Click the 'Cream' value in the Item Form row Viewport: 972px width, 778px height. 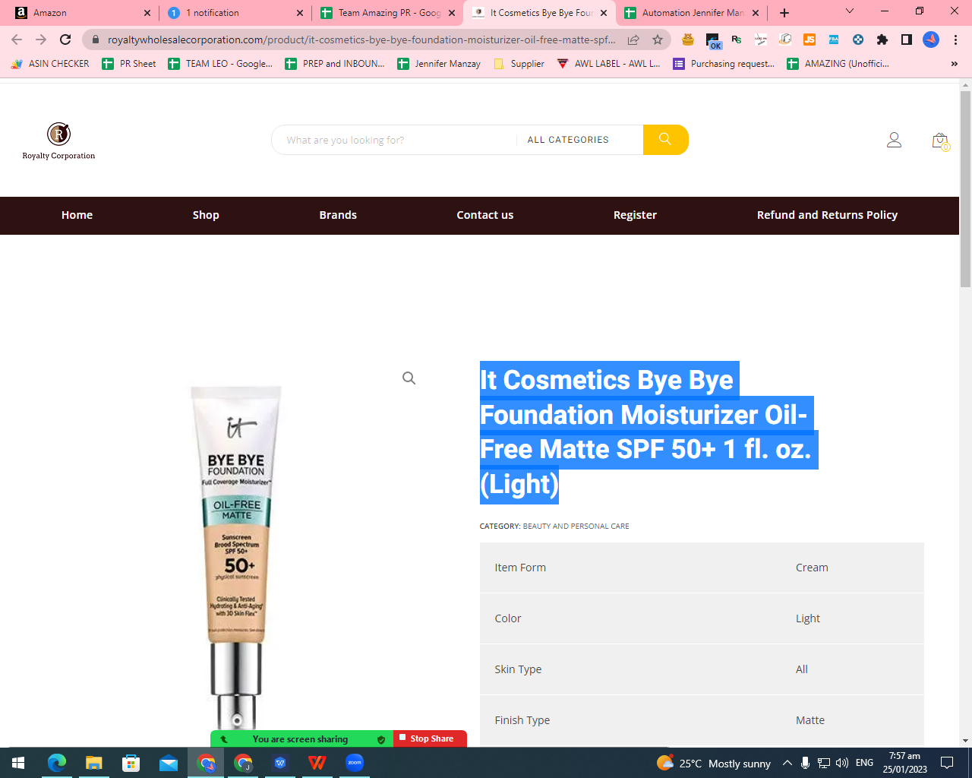(x=812, y=568)
